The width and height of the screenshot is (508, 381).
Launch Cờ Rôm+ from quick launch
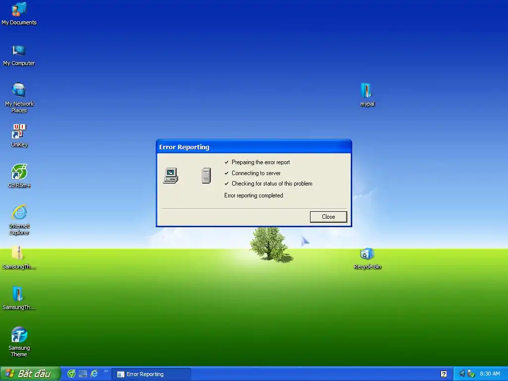point(71,374)
